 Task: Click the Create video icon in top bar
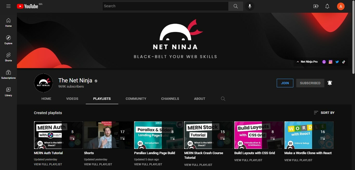tap(316, 6)
